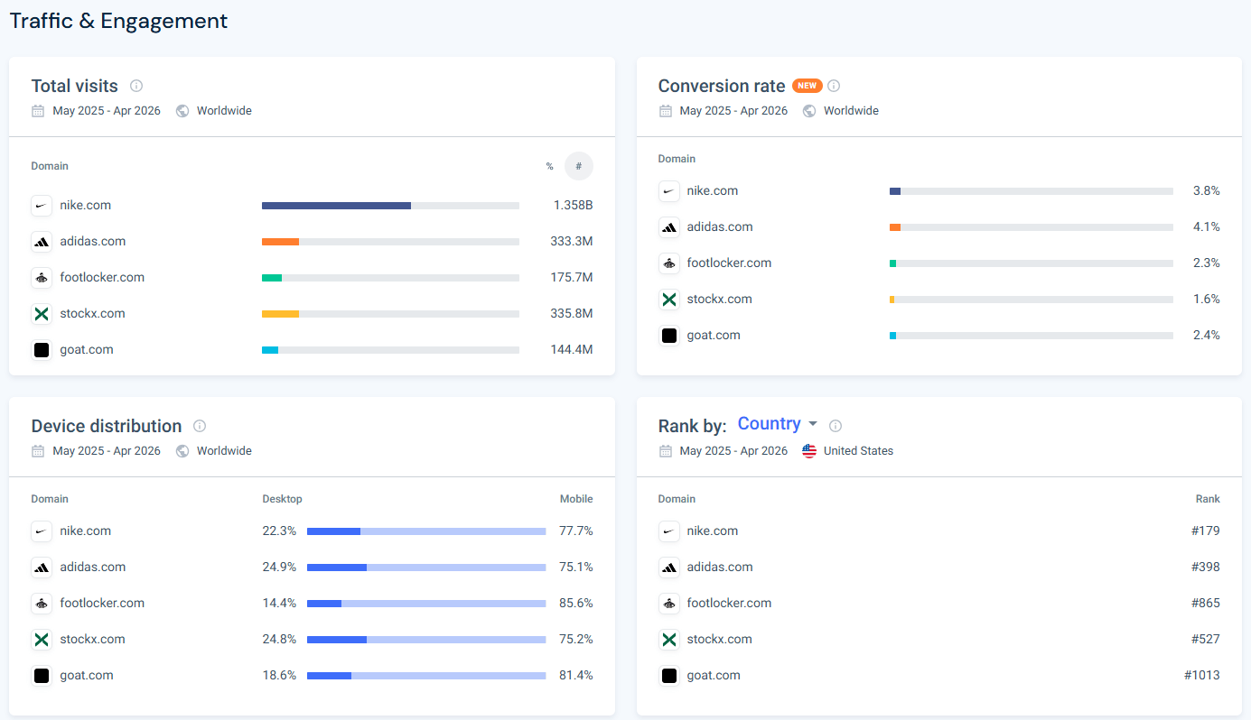Click United States label in Rank card
Image resolution: width=1251 pixels, height=720 pixels.
[858, 451]
